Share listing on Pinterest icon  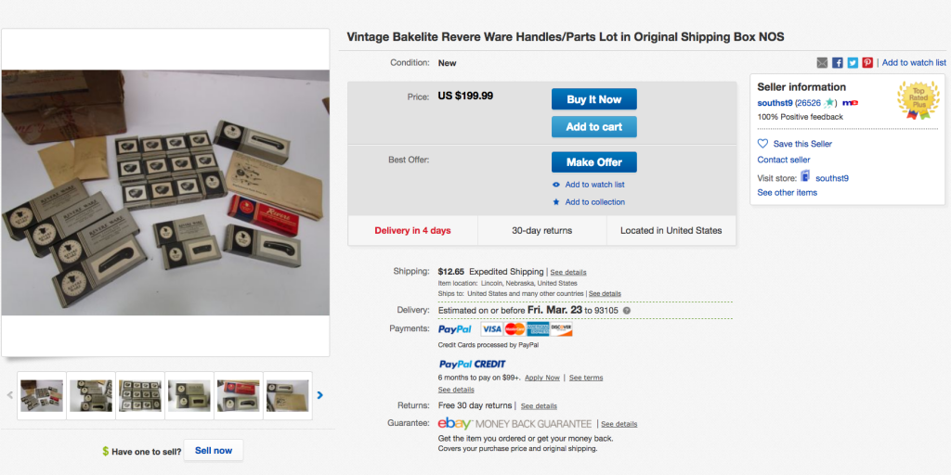tap(868, 63)
